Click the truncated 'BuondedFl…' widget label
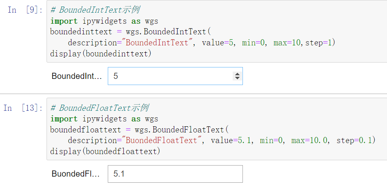The width and height of the screenshot is (387, 186). pyautogui.click(x=76, y=174)
